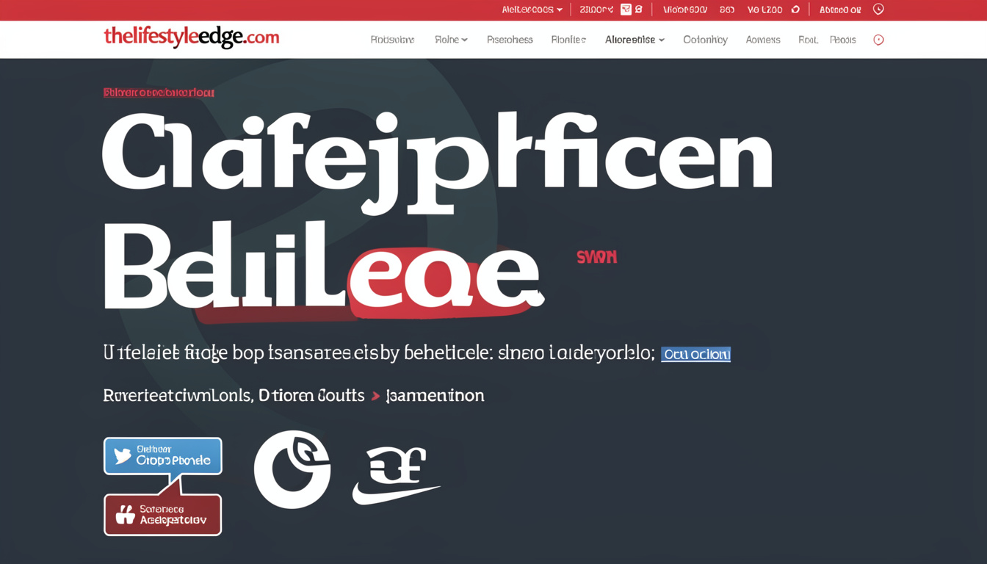Screen dimensions: 987x564
Task: Click the blue Twitter speech-bubble button
Action: pos(163,456)
